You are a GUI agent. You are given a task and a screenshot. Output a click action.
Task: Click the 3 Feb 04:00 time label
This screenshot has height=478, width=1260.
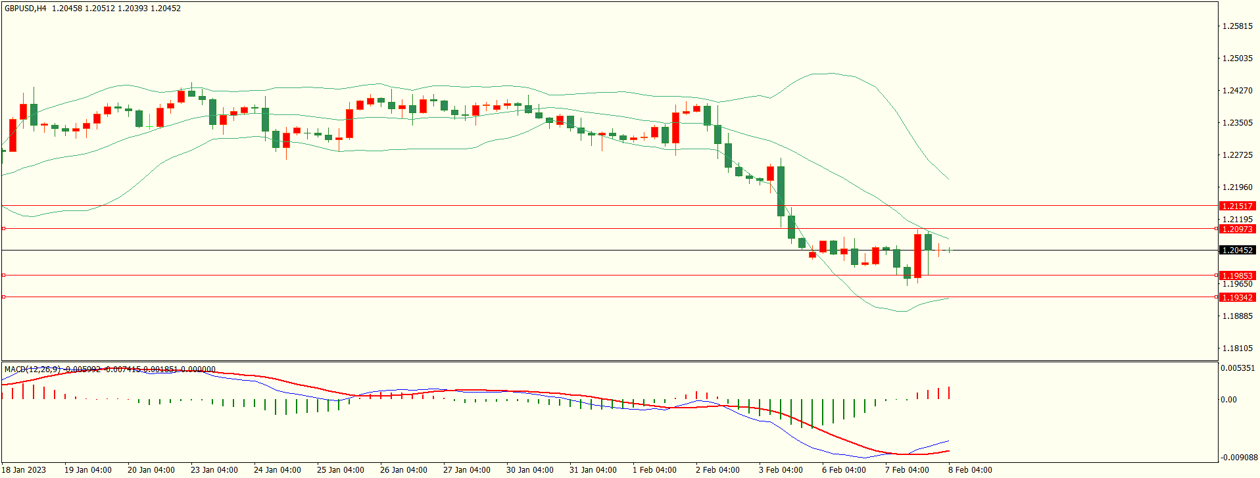coord(781,469)
